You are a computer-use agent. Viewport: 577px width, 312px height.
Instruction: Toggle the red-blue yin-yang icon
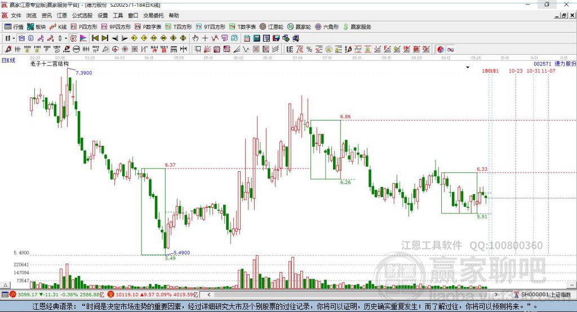pos(441,50)
